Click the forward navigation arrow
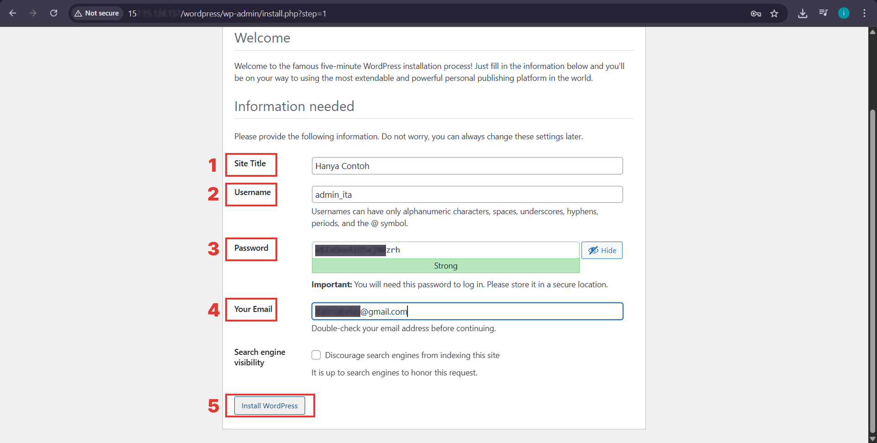Screen dimensions: 877x443 tap(33, 13)
